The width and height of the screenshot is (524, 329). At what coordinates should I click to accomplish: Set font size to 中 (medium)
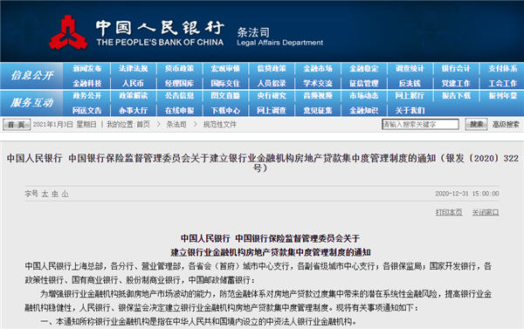[x=55, y=194]
